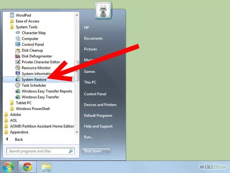
Task: Open File Explorer from the taskbar
Action: pos(46,167)
